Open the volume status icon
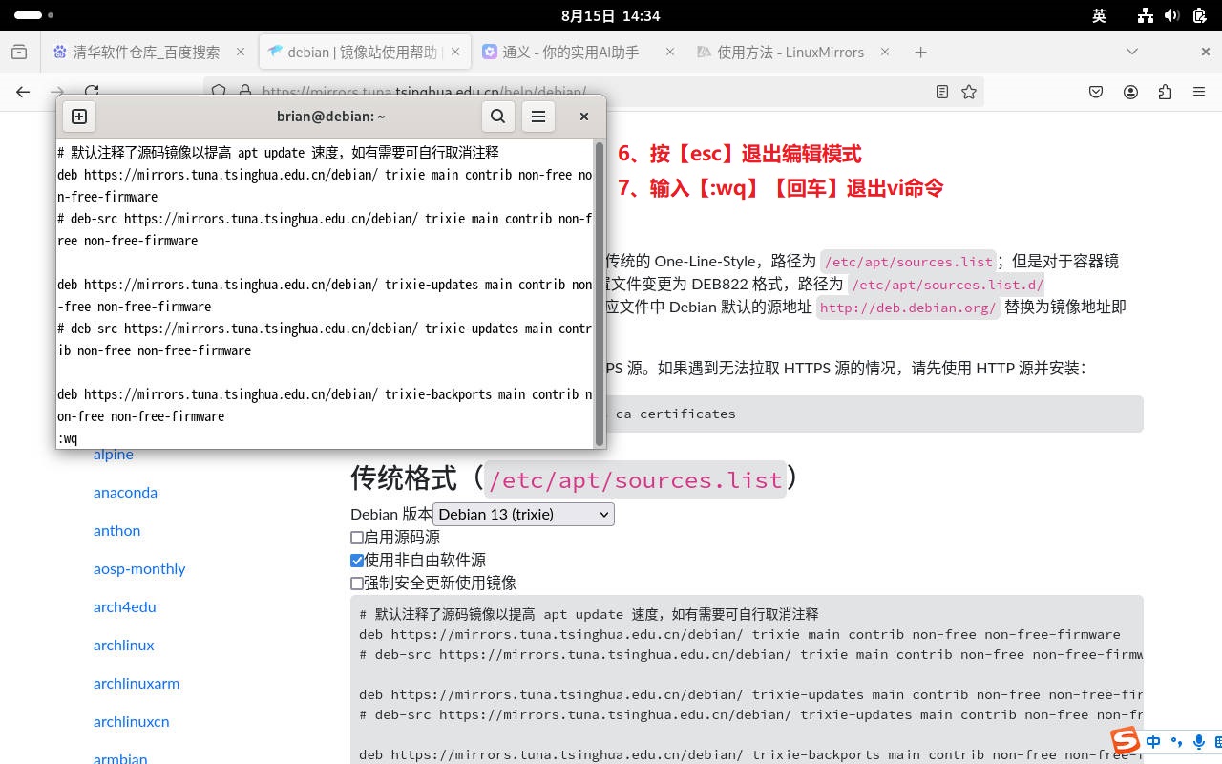Viewport: 1222px width, 764px height. click(1173, 15)
